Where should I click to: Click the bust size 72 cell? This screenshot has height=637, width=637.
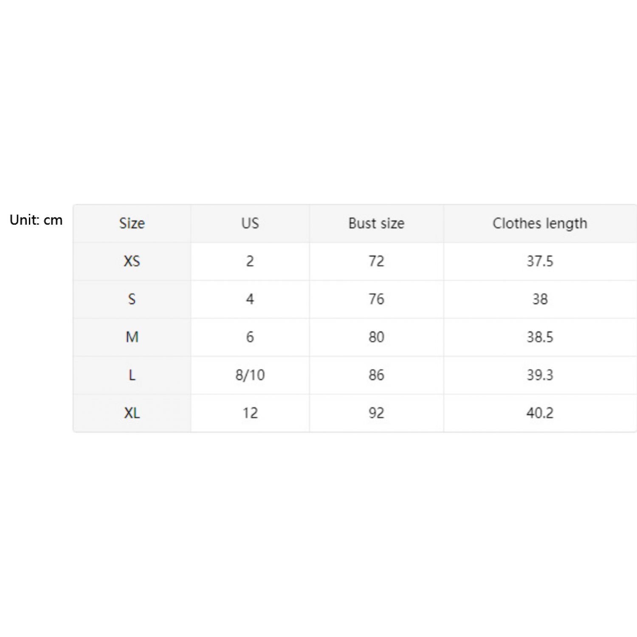coord(376,261)
